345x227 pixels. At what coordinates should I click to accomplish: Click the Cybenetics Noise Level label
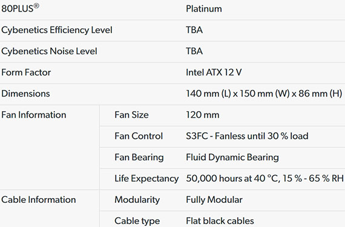point(49,51)
